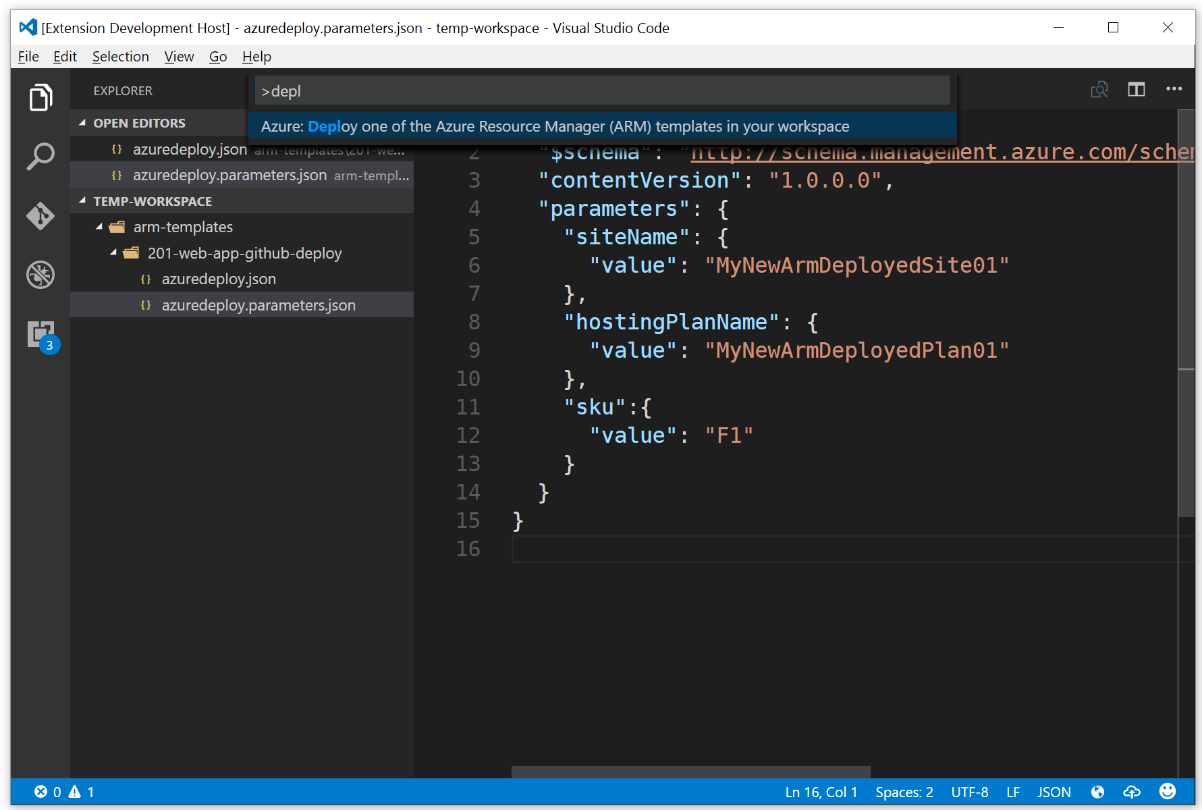This screenshot has width=1202, height=810.
Task: Open the Debug view icon
Action: (x=40, y=275)
